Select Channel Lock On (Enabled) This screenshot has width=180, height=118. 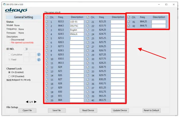tap(9, 72)
